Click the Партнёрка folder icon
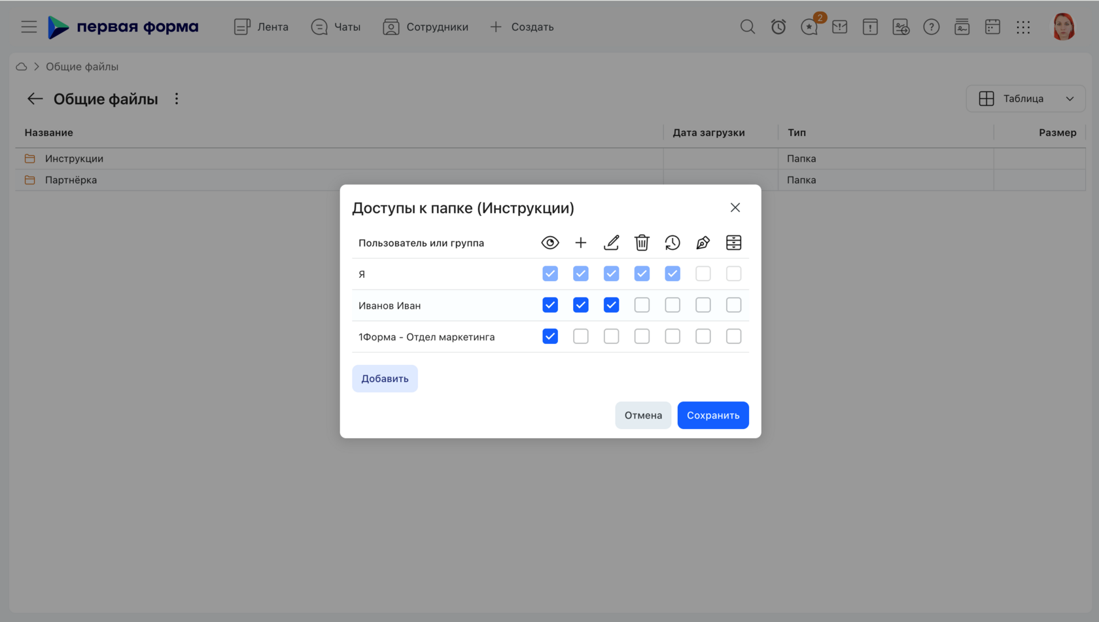 [30, 180]
